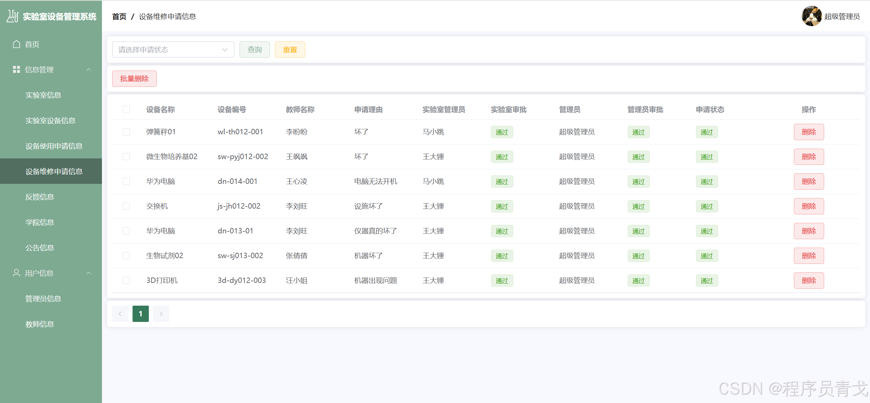
Task: Select checkbox for 3D打印机 row
Action: point(126,280)
